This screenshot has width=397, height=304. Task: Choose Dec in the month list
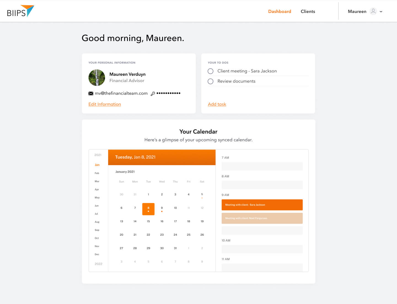tap(97, 254)
